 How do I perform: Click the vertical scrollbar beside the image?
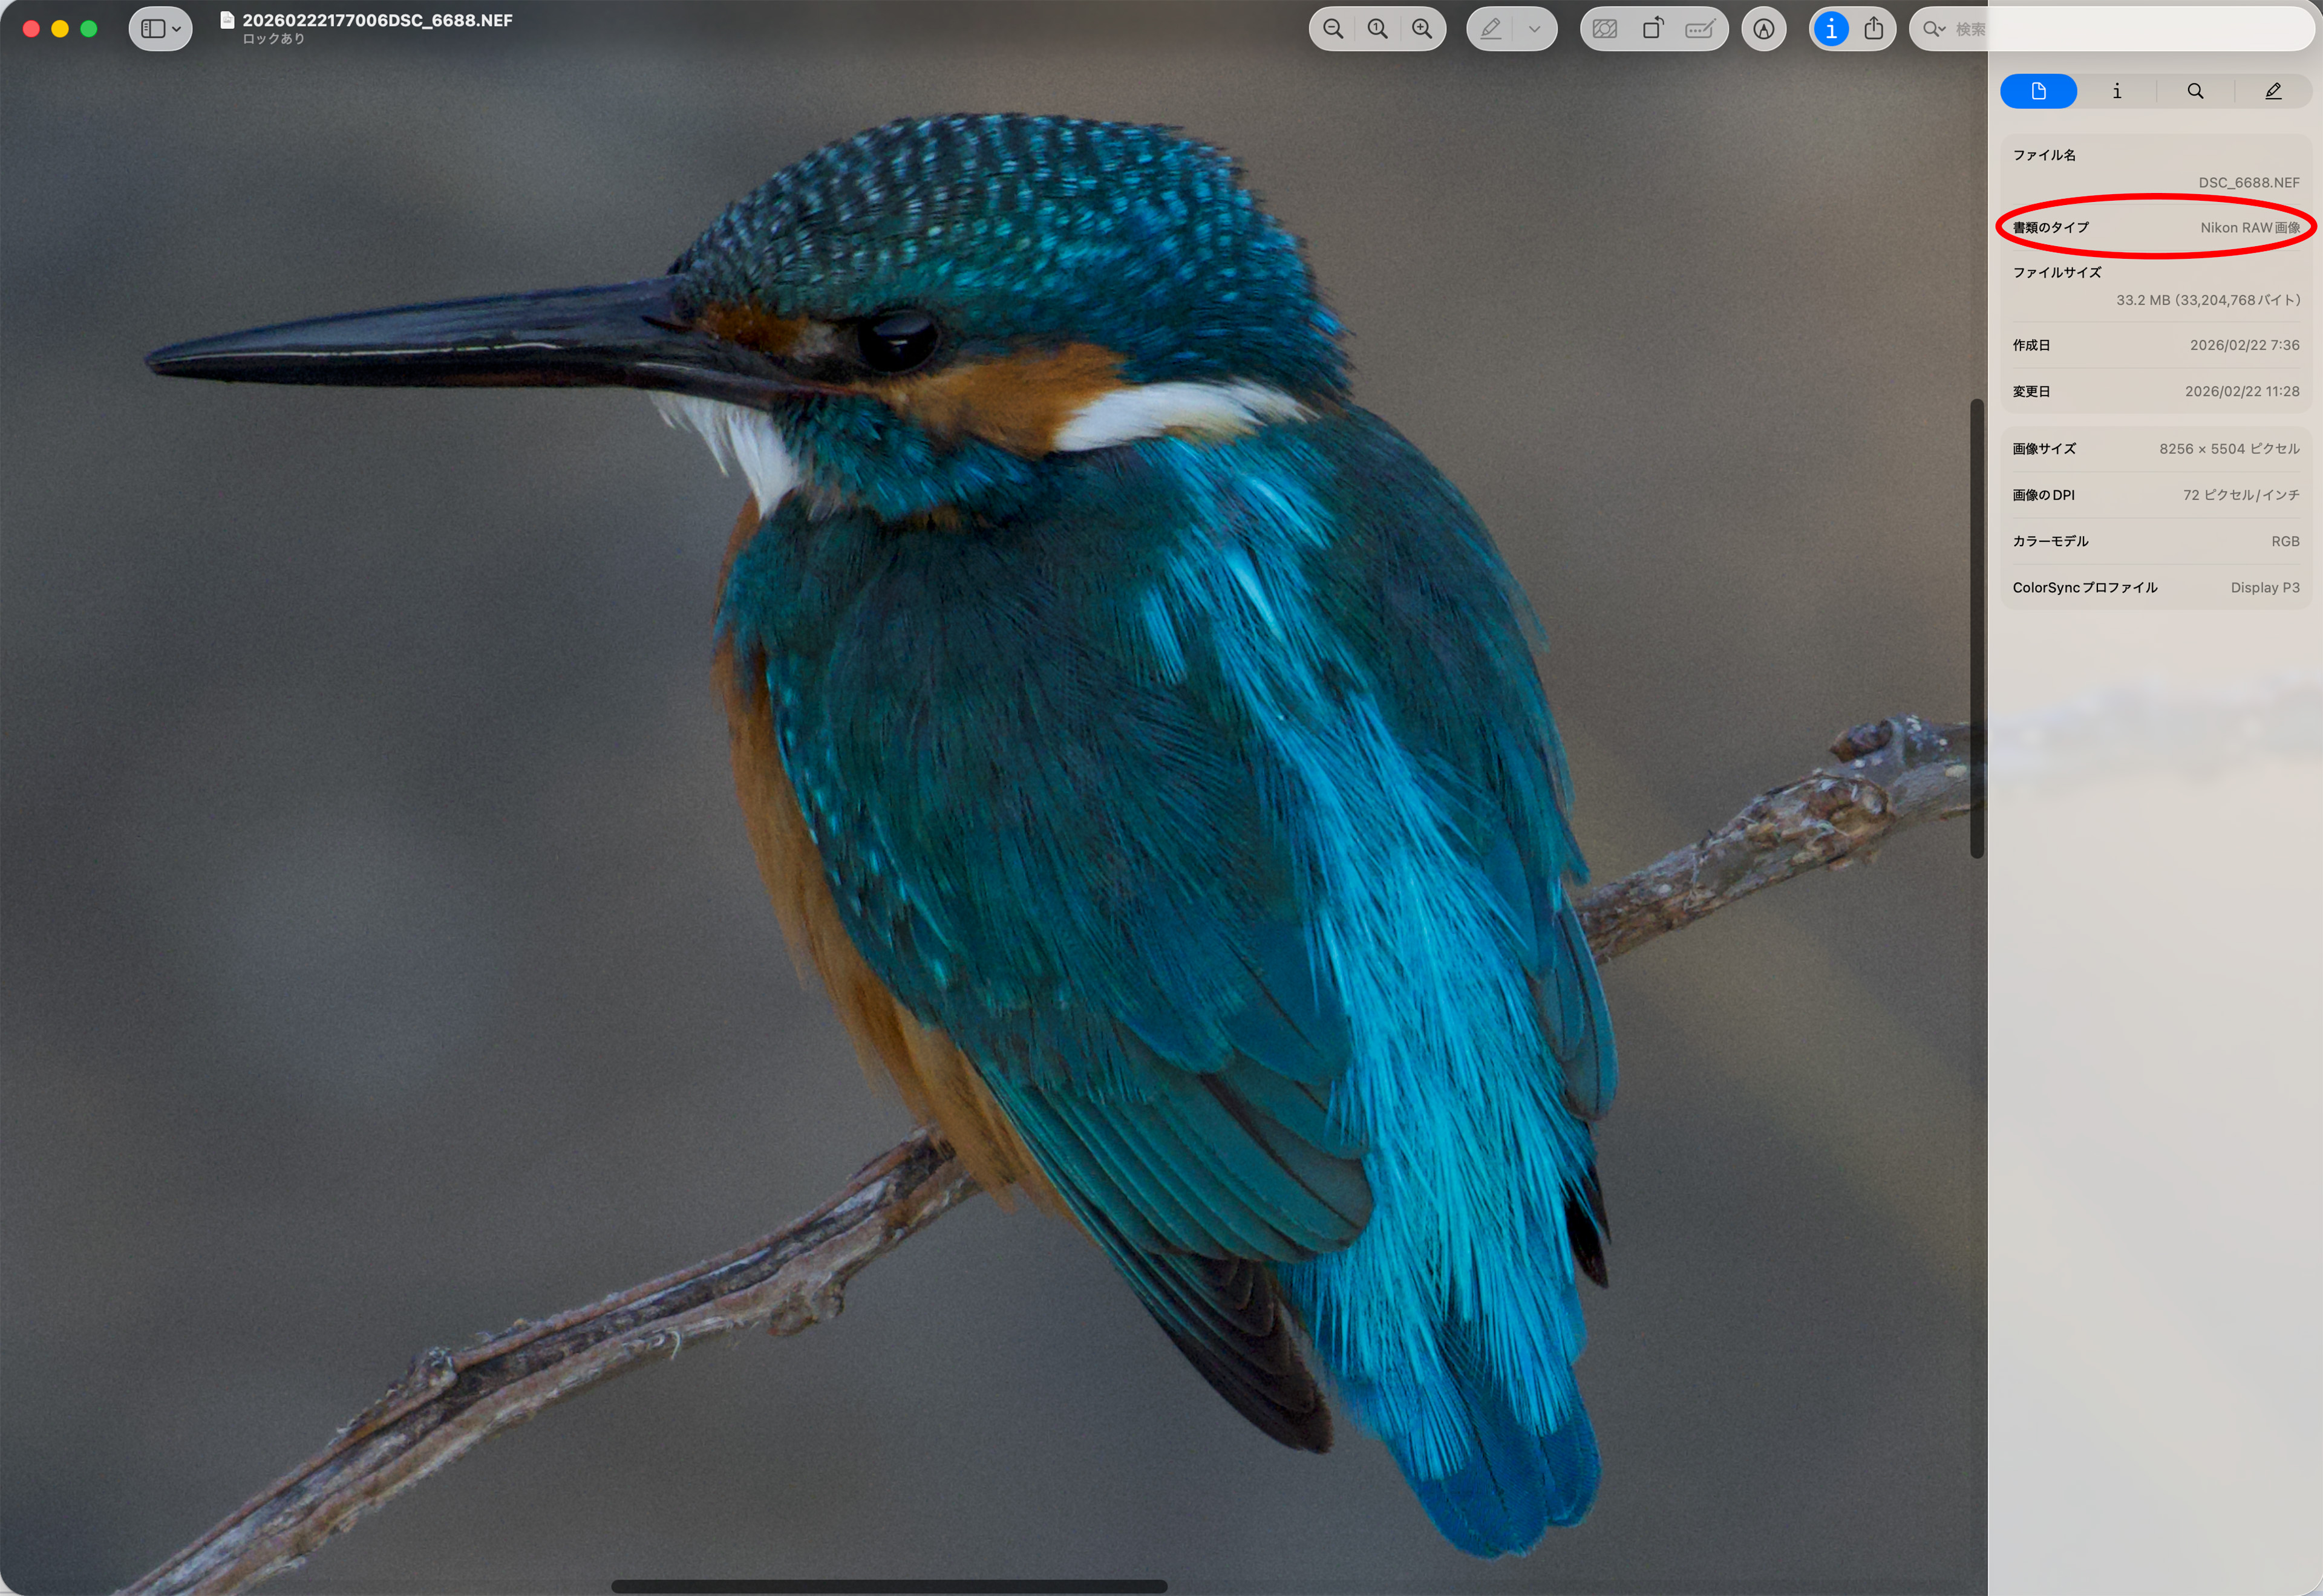pyautogui.click(x=1976, y=628)
